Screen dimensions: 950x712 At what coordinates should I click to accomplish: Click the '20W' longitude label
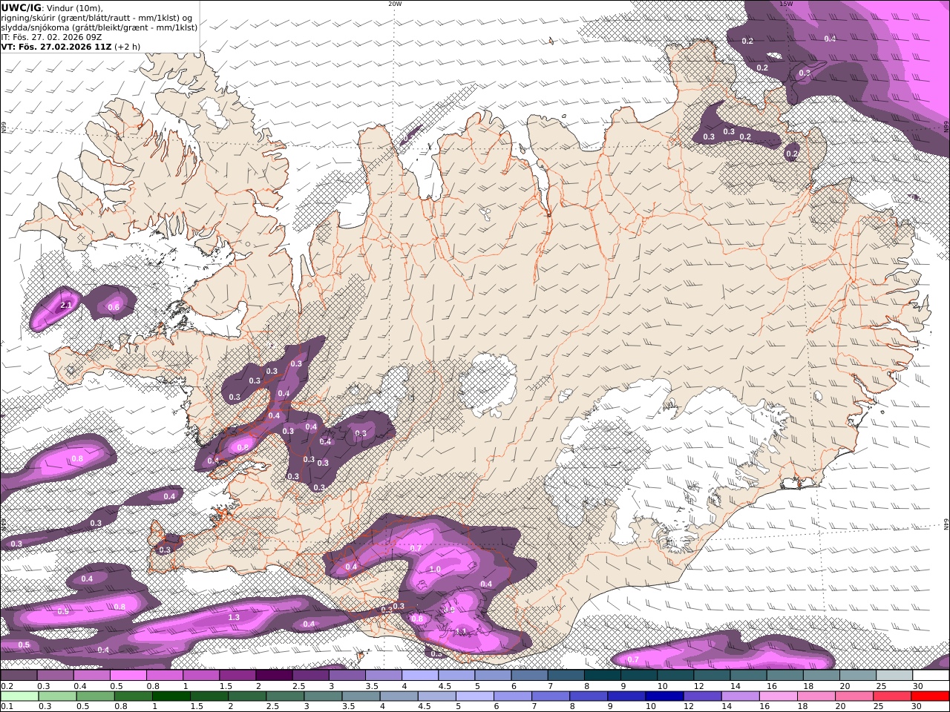(x=395, y=4)
